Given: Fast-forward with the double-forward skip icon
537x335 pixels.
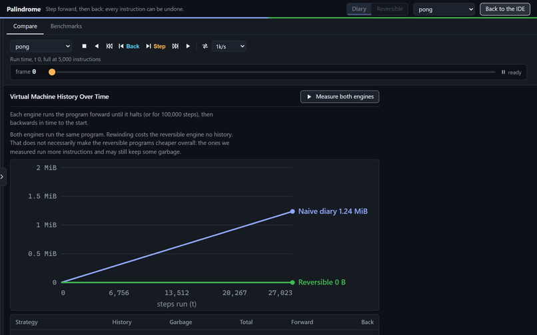Looking at the screenshot, I should [x=175, y=46].
